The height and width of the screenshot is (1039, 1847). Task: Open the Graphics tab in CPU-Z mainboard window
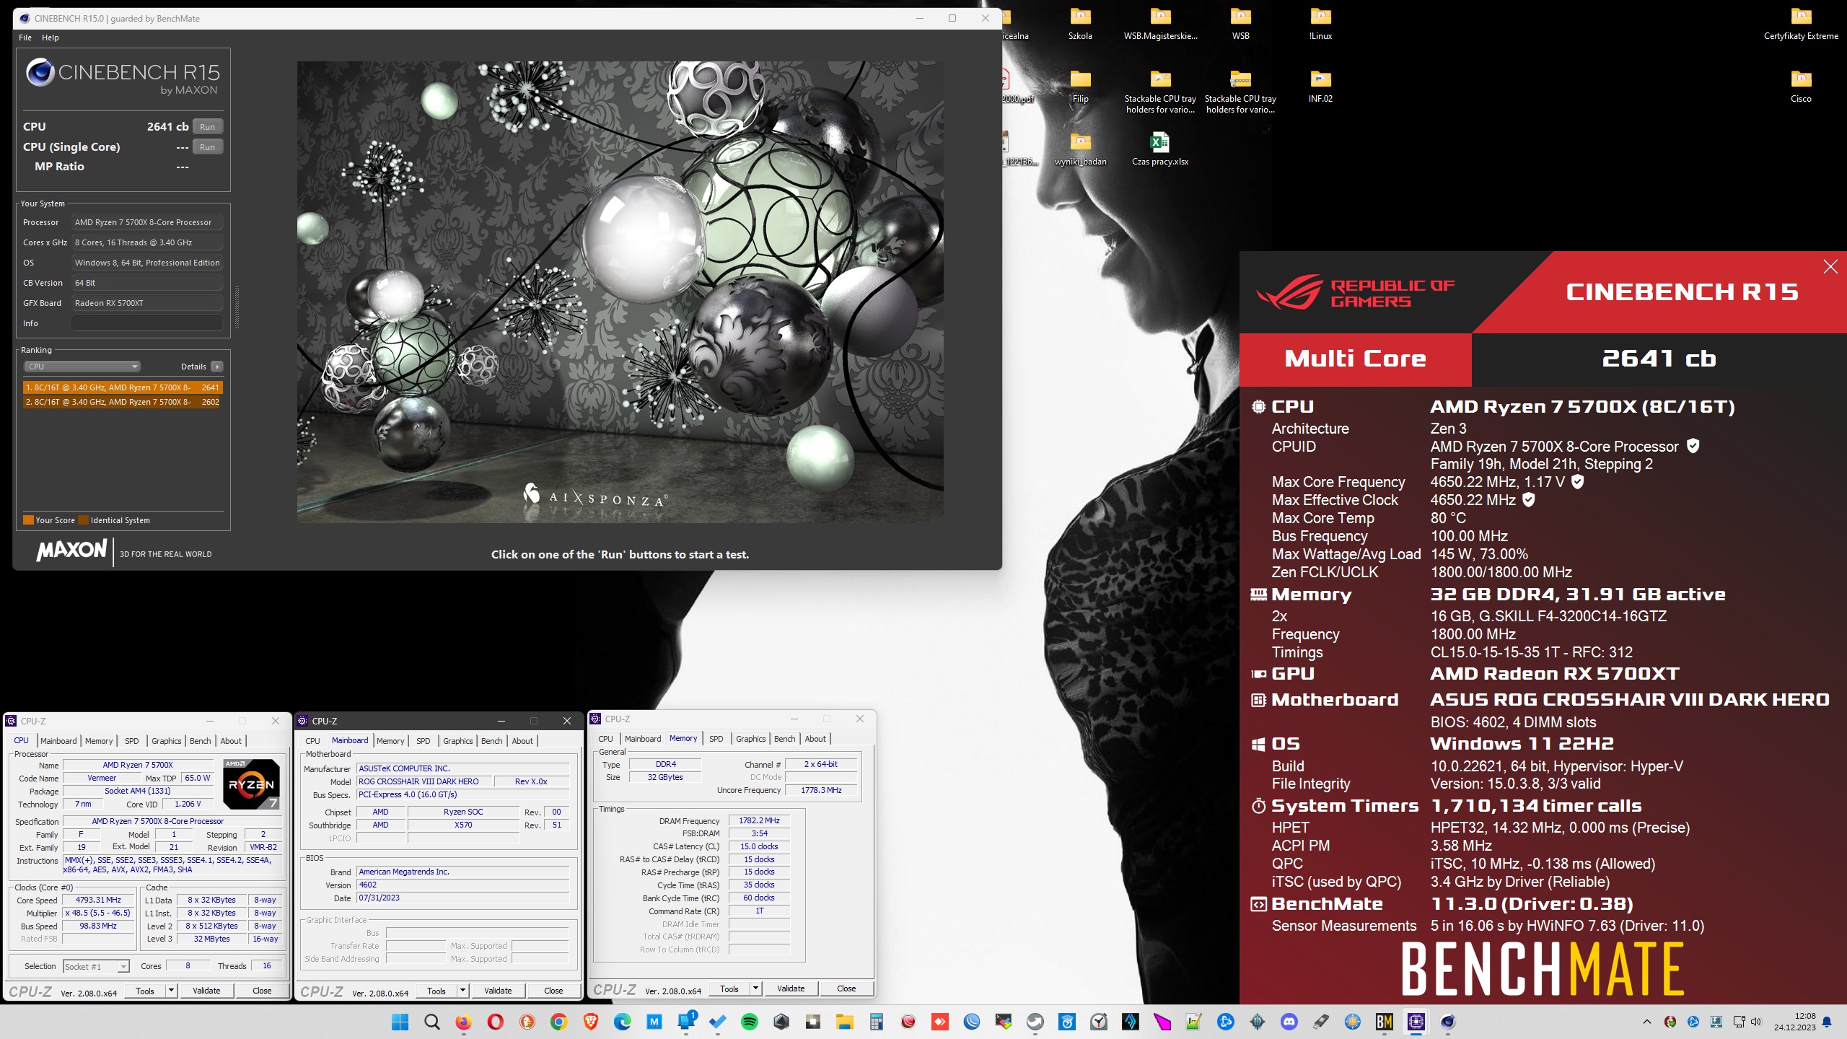click(x=458, y=741)
